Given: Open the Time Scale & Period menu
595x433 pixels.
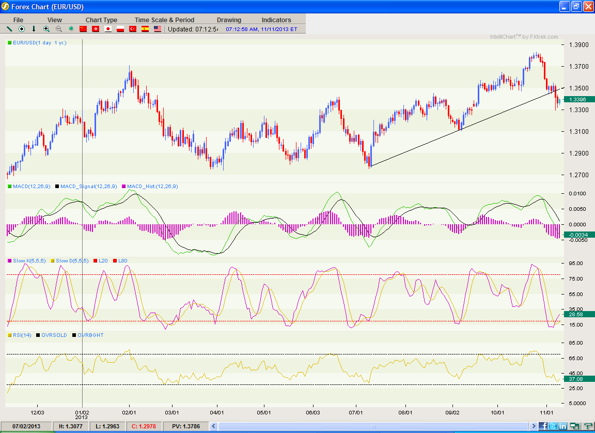Looking at the screenshot, I should click(x=164, y=20).
